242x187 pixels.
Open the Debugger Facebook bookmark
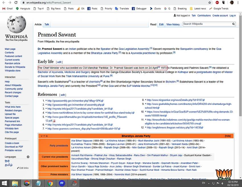[139, 9]
